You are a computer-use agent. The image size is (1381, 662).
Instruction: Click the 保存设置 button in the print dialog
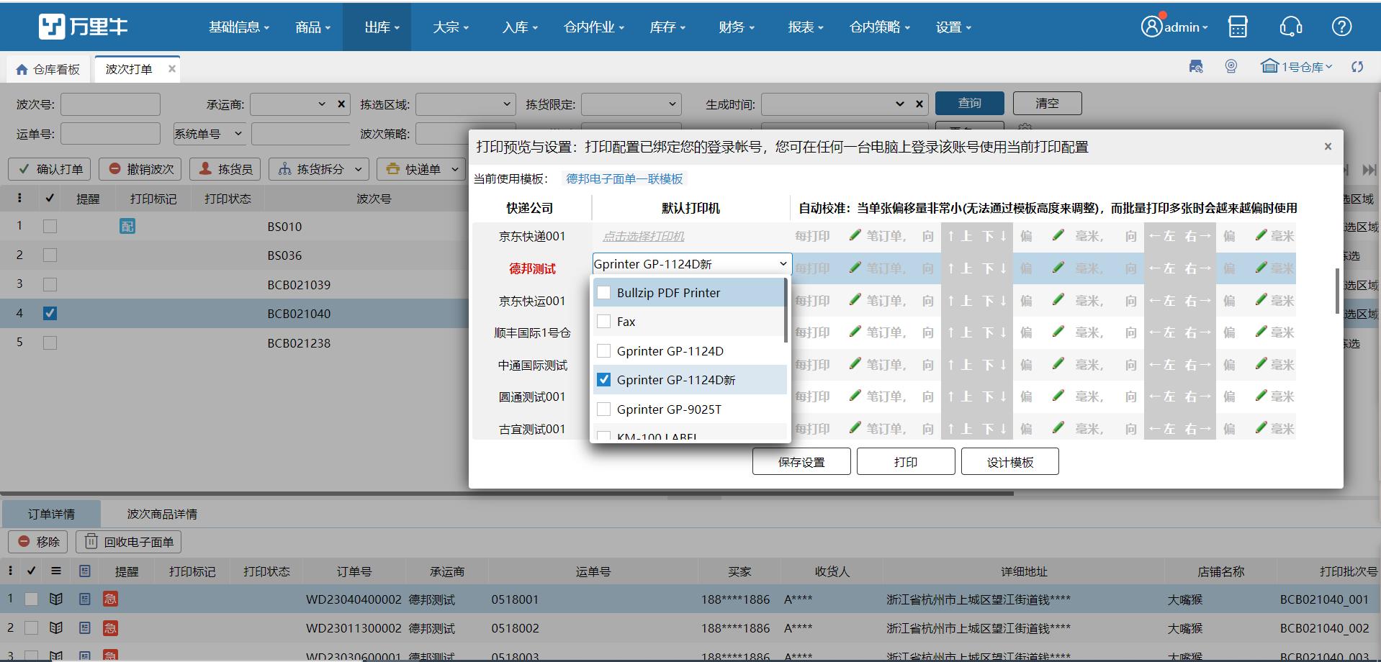click(x=801, y=461)
